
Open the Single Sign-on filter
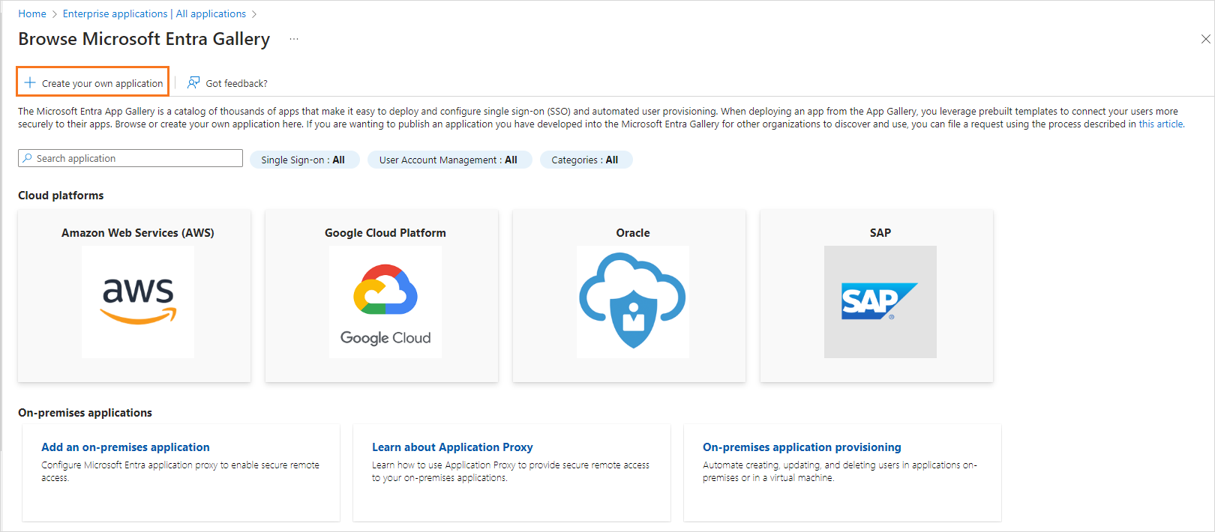pos(304,160)
